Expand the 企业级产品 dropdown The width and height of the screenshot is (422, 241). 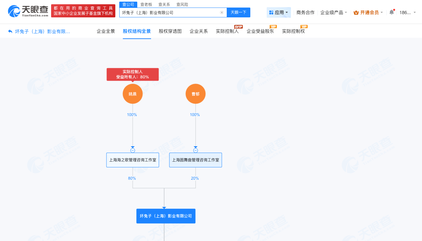coord(334,12)
